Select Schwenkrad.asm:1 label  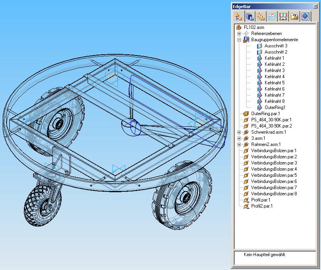pyautogui.click(x=269, y=132)
